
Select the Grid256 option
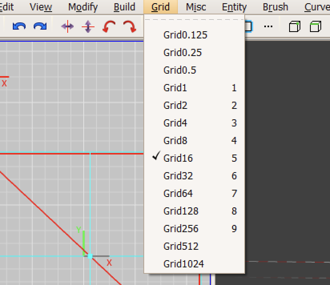(194, 229)
